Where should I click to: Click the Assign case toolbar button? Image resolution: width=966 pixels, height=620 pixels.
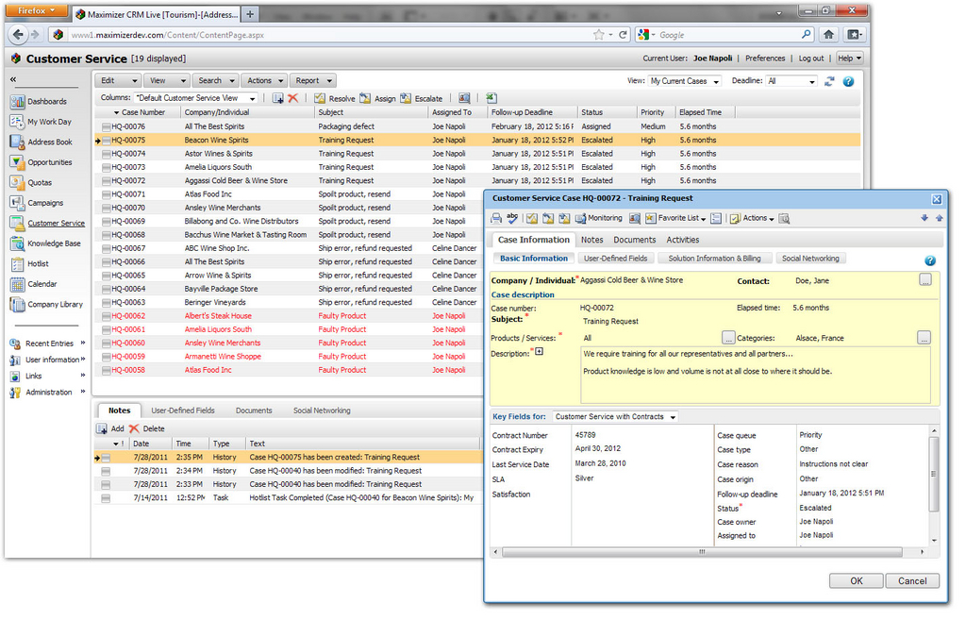point(377,98)
